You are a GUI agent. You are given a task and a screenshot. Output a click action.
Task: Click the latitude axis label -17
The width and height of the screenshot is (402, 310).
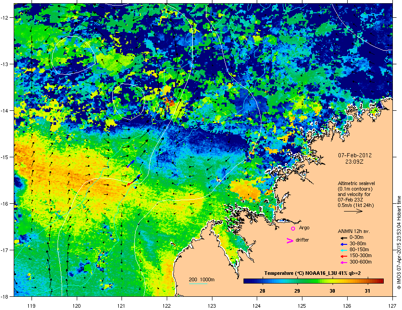[x=5, y=250]
